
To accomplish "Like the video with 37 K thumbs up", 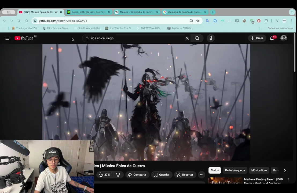I will [x=104, y=175].
